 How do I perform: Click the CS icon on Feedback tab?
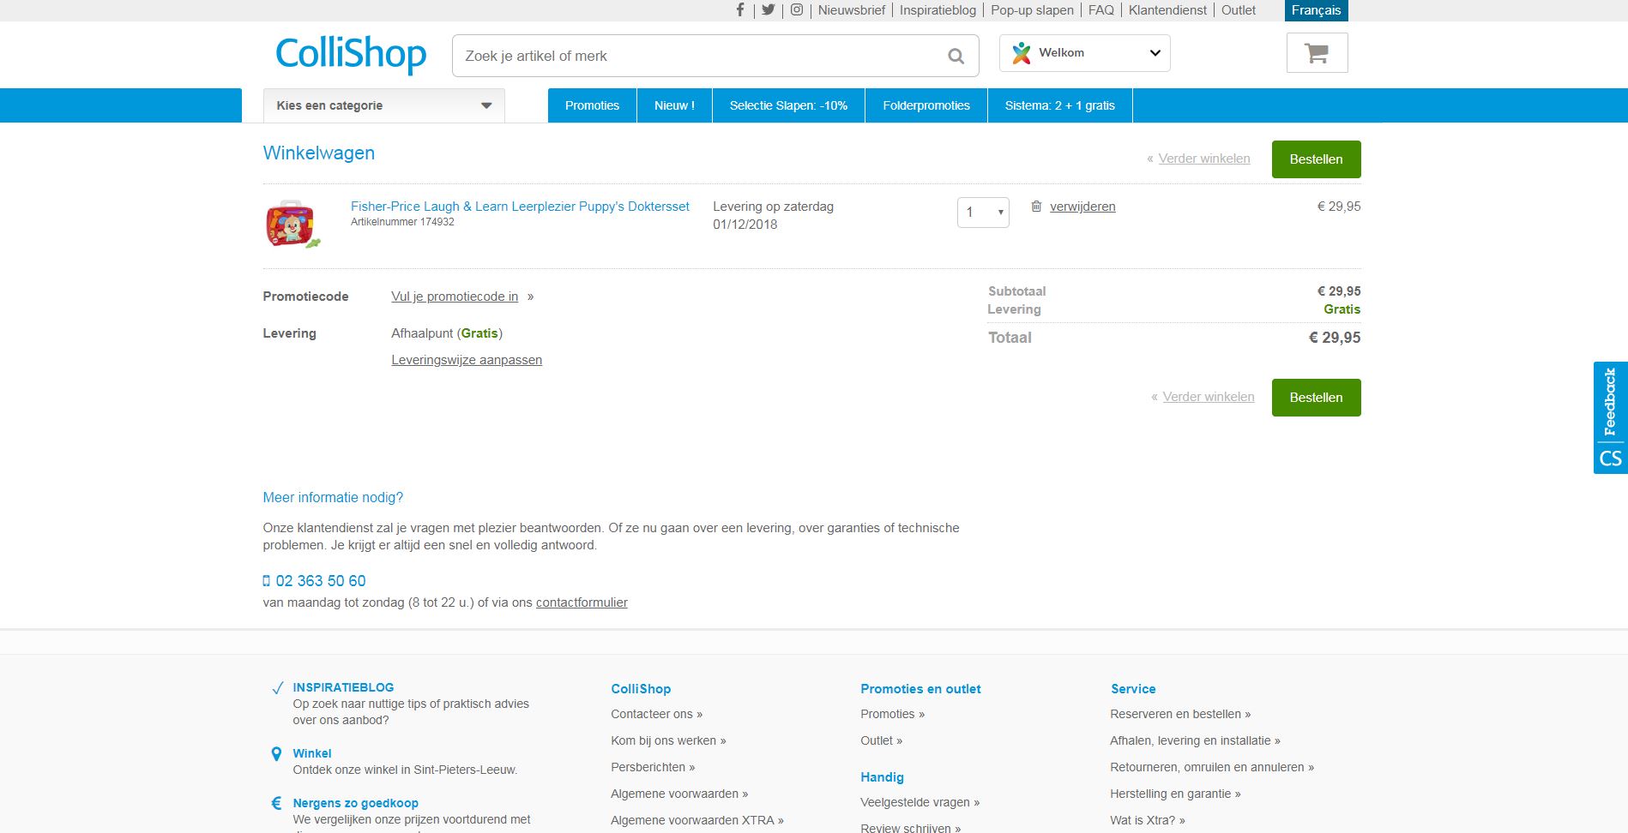[1610, 458]
